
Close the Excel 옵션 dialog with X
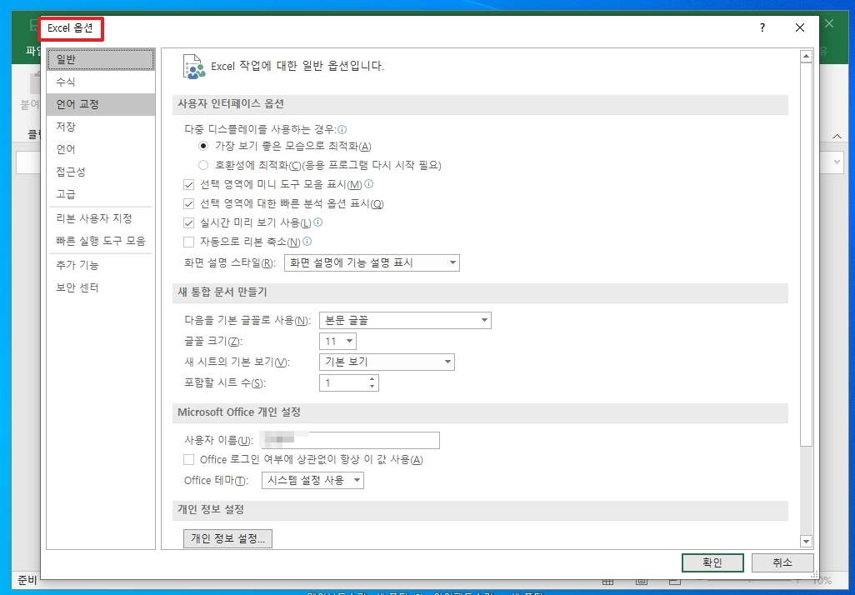click(x=800, y=27)
